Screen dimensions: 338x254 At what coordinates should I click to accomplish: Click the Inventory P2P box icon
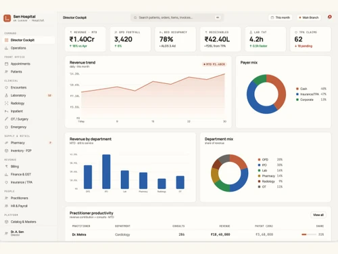tap(7, 151)
